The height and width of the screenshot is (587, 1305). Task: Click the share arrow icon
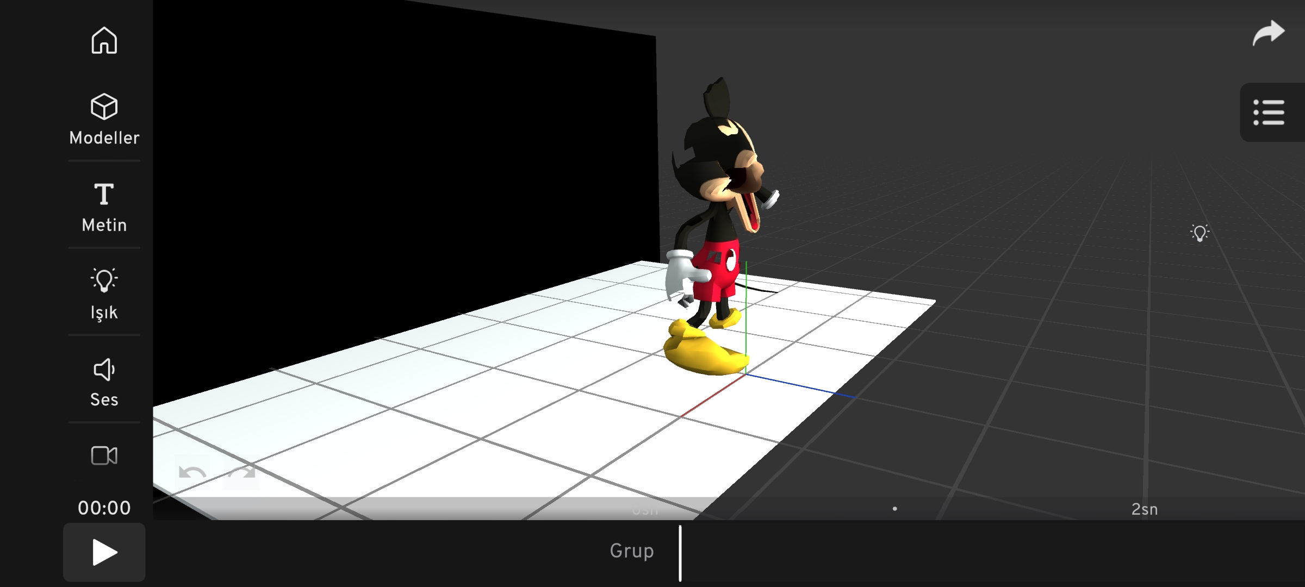tap(1268, 33)
